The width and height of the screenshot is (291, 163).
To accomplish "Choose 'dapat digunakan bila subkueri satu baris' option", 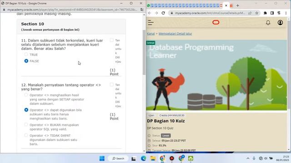I will point(26,110).
